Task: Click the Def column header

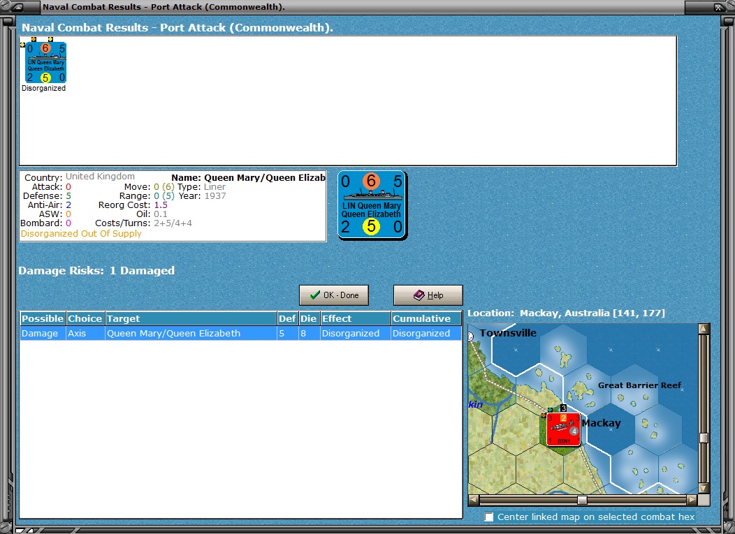Action: pyautogui.click(x=287, y=318)
